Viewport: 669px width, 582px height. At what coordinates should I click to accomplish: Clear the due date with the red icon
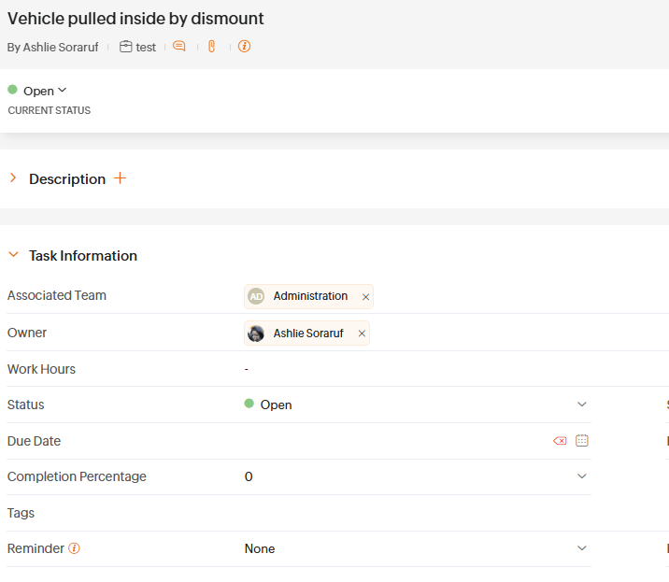click(x=560, y=441)
